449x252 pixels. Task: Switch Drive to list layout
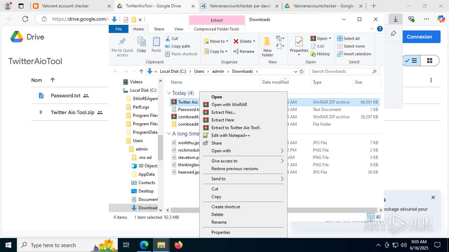[411, 61]
